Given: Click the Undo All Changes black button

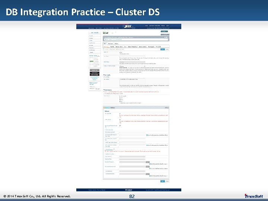Looking at the screenshot, I should 95,75.
